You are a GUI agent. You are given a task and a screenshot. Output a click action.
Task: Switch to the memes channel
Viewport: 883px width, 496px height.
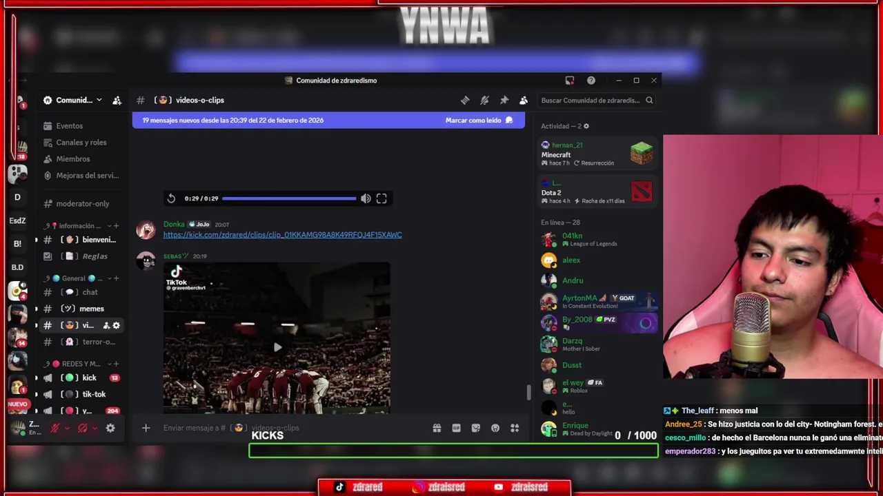coord(81,309)
